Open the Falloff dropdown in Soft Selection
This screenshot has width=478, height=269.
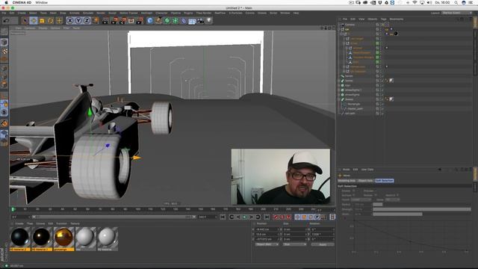tap(361, 200)
